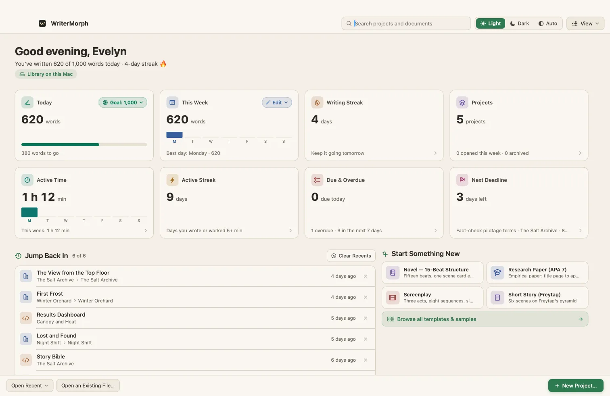Open Writing Streak details chevron
The height and width of the screenshot is (396, 610).
(x=435, y=153)
